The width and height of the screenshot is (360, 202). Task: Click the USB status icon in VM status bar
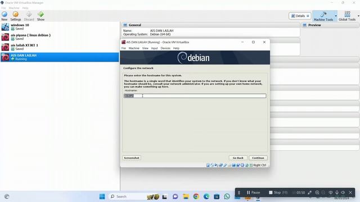(x=225, y=165)
